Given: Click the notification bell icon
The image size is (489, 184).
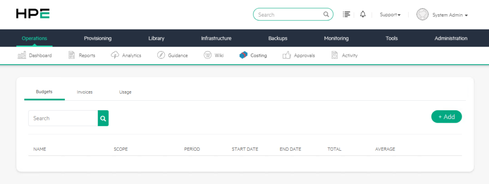Looking at the screenshot, I should [x=363, y=14].
